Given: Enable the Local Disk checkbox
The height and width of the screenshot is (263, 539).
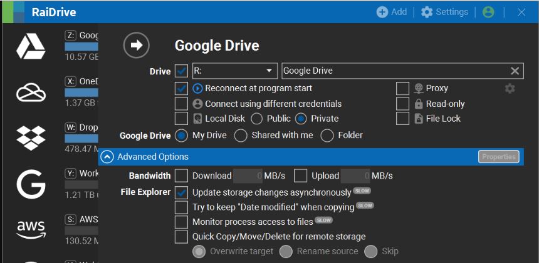Looking at the screenshot, I should point(181,119).
